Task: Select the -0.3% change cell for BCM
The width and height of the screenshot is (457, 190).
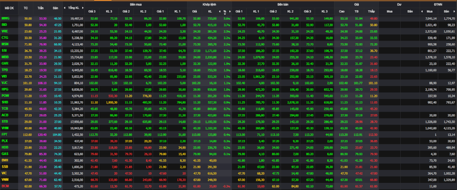Action: pyautogui.click(x=226, y=186)
